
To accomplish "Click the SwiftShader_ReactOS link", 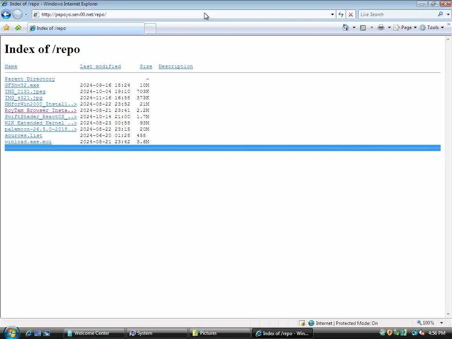I will click(41, 117).
